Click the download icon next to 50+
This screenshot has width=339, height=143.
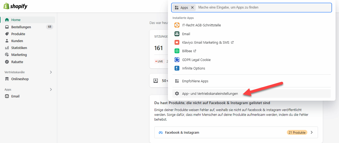tap(156, 80)
